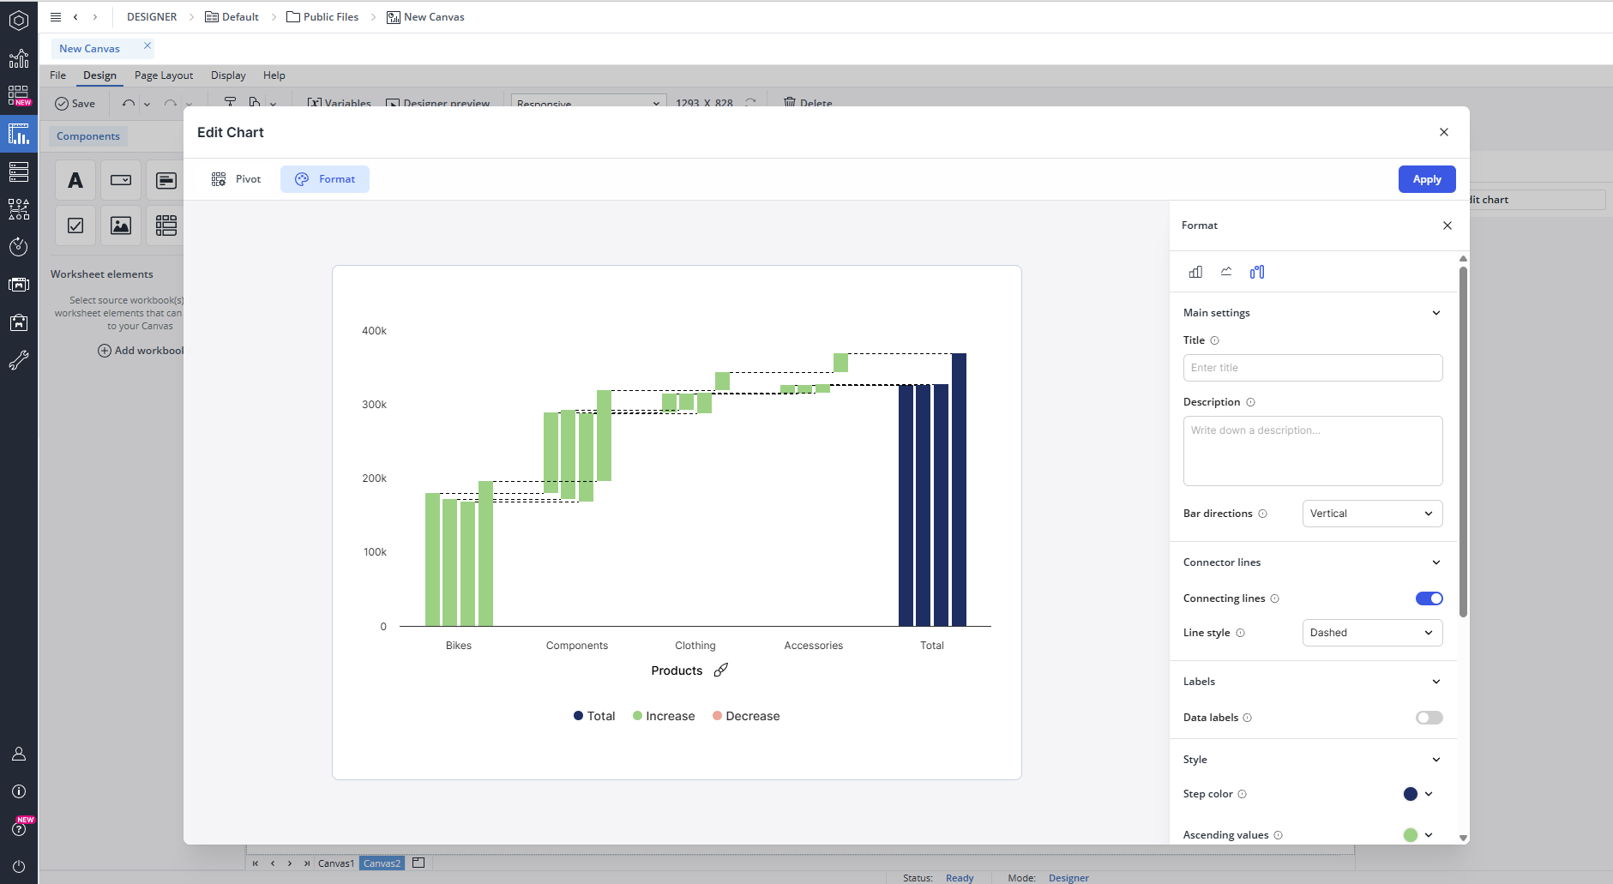Pick the Step color swatch
Image resolution: width=1613 pixels, height=884 pixels.
point(1411,794)
